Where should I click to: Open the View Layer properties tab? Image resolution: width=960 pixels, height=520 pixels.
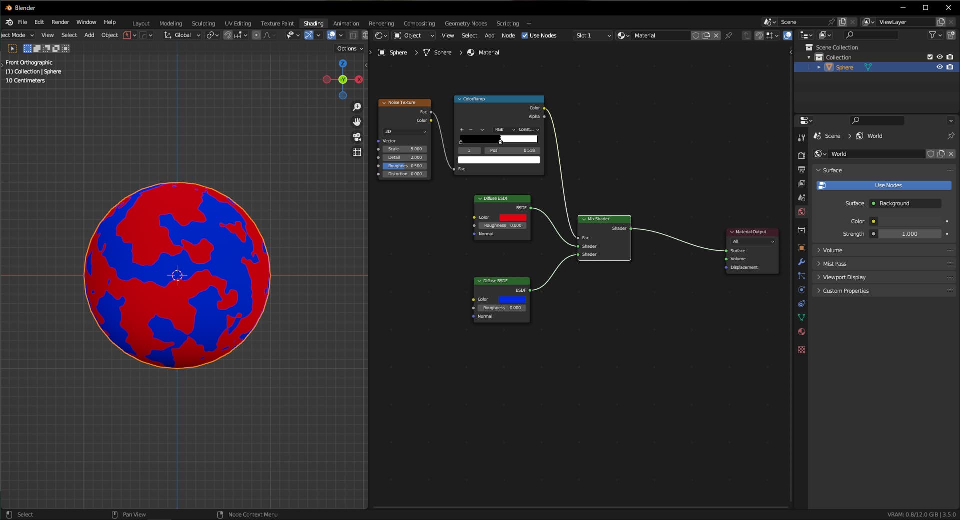pos(802,184)
